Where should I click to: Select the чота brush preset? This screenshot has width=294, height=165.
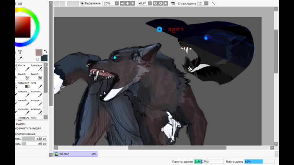[x=36, y=85]
